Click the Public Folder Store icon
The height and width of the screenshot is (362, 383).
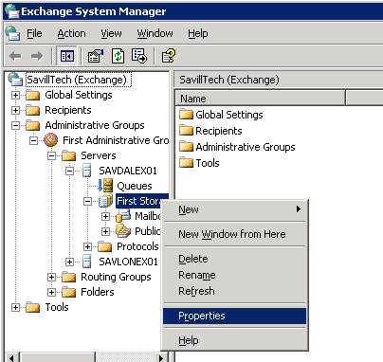[x=123, y=231]
